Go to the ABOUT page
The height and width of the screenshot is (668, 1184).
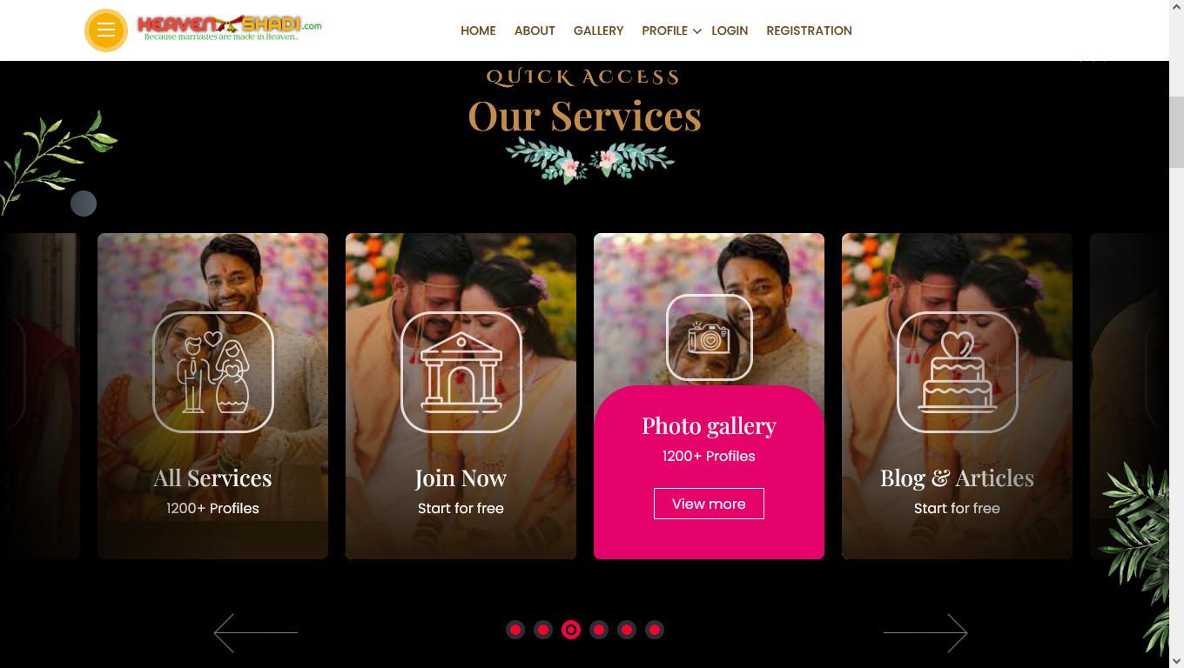pyautogui.click(x=535, y=30)
